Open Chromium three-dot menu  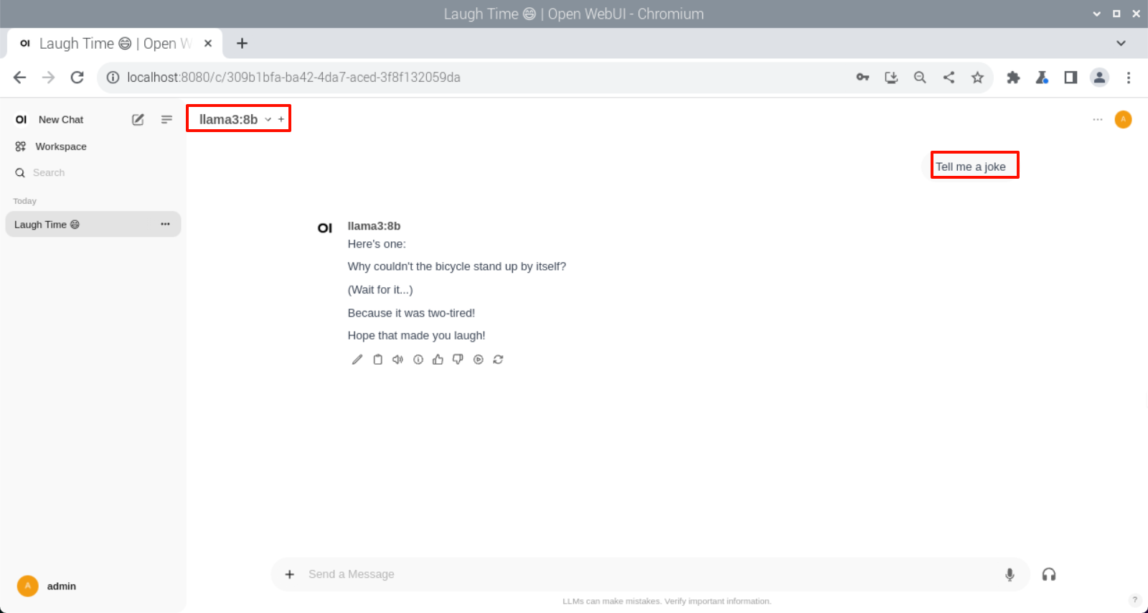1129,78
